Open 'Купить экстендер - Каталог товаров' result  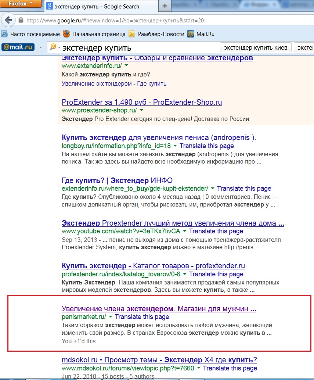tap(153, 266)
